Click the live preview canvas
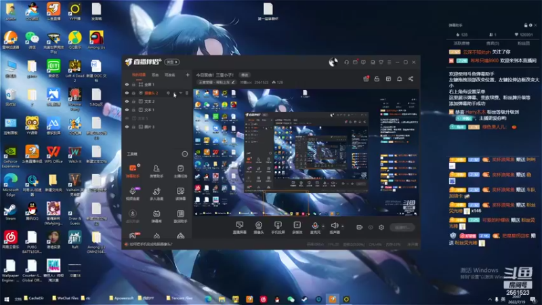 (x=306, y=152)
